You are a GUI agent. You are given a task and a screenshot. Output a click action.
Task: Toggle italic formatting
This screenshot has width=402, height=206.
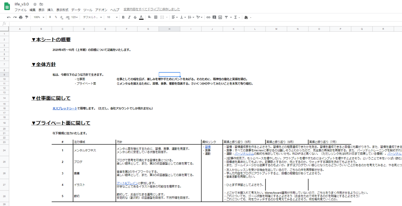[x=129, y=17]
